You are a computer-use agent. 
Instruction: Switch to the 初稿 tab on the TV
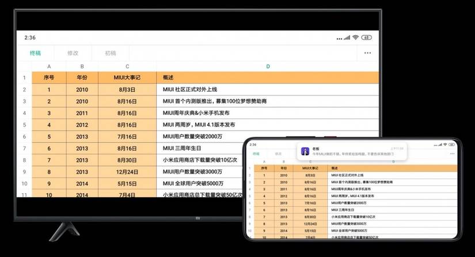(x=111, y=53)
